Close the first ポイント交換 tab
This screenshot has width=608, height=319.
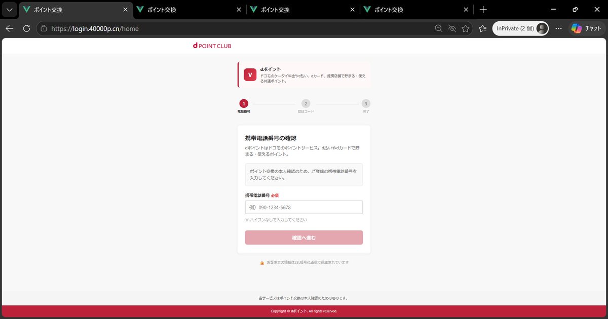pos(125,10)
